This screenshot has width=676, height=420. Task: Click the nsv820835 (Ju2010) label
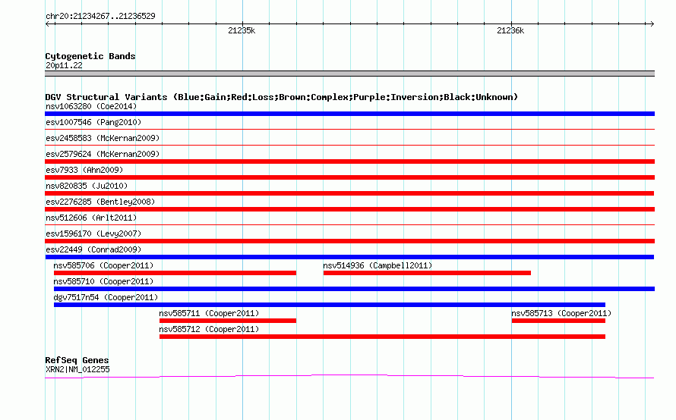(x=87, y=186)
